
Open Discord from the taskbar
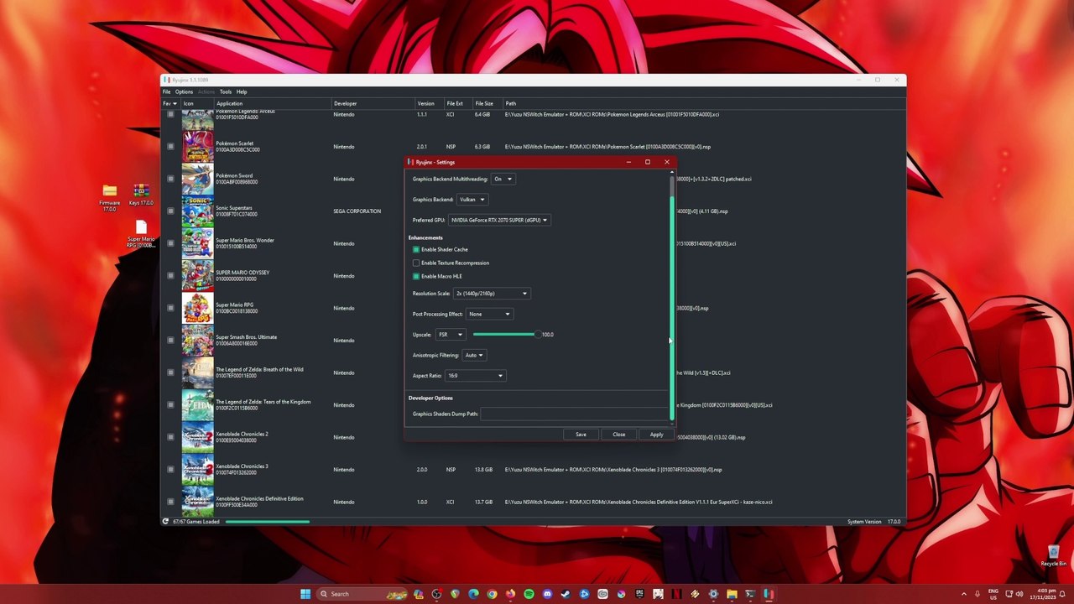(547, 594)
